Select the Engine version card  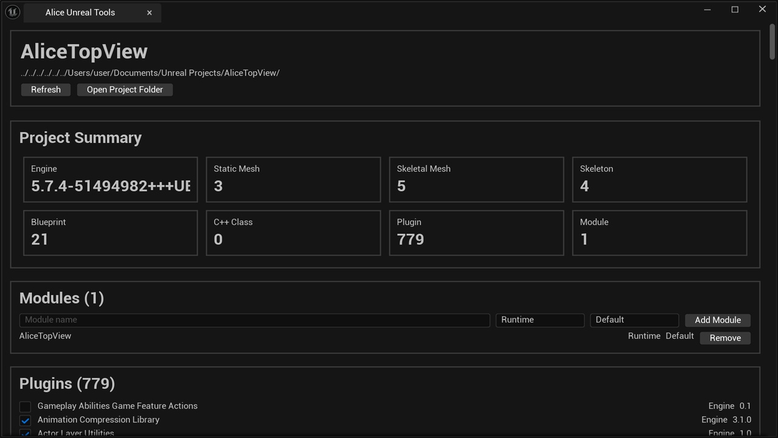(x=111, y=179)
